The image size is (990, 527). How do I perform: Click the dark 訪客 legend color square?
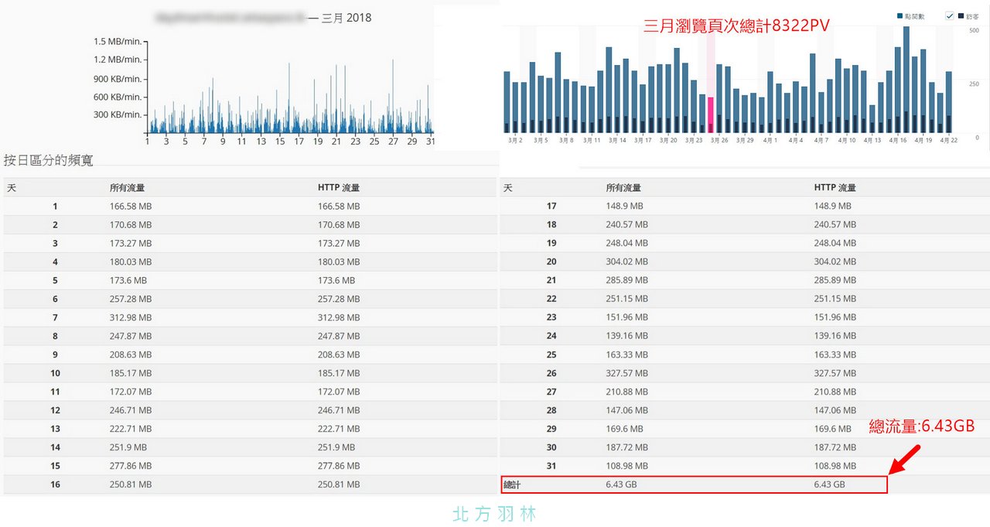(961, 15)
